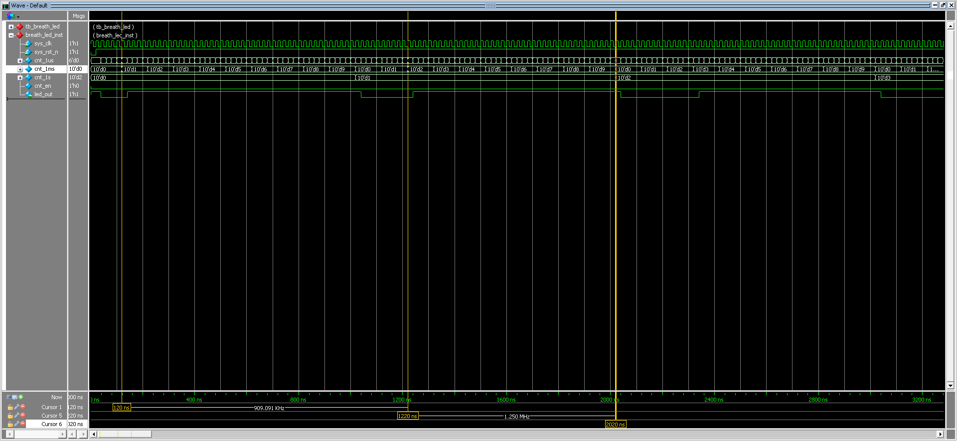The image size is (957, 441).
Task: Click the cnt_1us signal icon
Action: (x=28, y=61)
